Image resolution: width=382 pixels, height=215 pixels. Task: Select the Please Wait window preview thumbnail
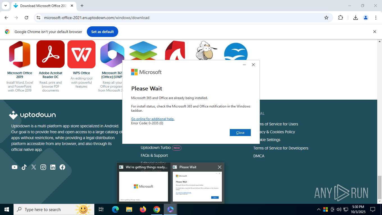(x=197, y=186)
